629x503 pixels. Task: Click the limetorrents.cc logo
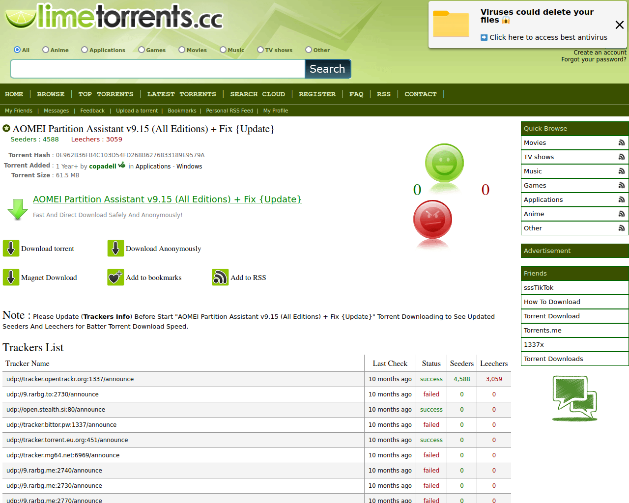114,16
